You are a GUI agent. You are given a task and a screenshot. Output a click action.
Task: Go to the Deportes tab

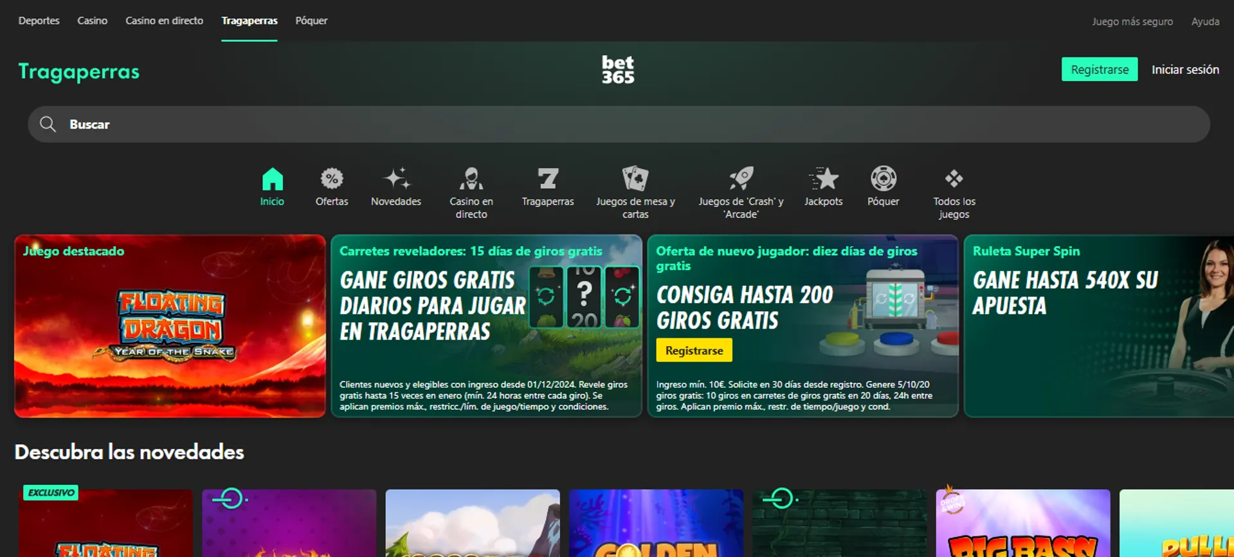coord(39,21)
